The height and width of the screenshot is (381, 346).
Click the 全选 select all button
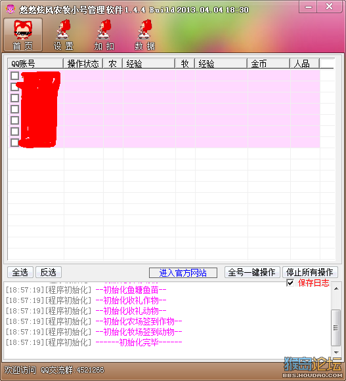click(20, 272)
